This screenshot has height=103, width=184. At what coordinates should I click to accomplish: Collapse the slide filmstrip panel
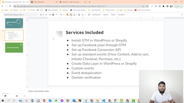24,96
